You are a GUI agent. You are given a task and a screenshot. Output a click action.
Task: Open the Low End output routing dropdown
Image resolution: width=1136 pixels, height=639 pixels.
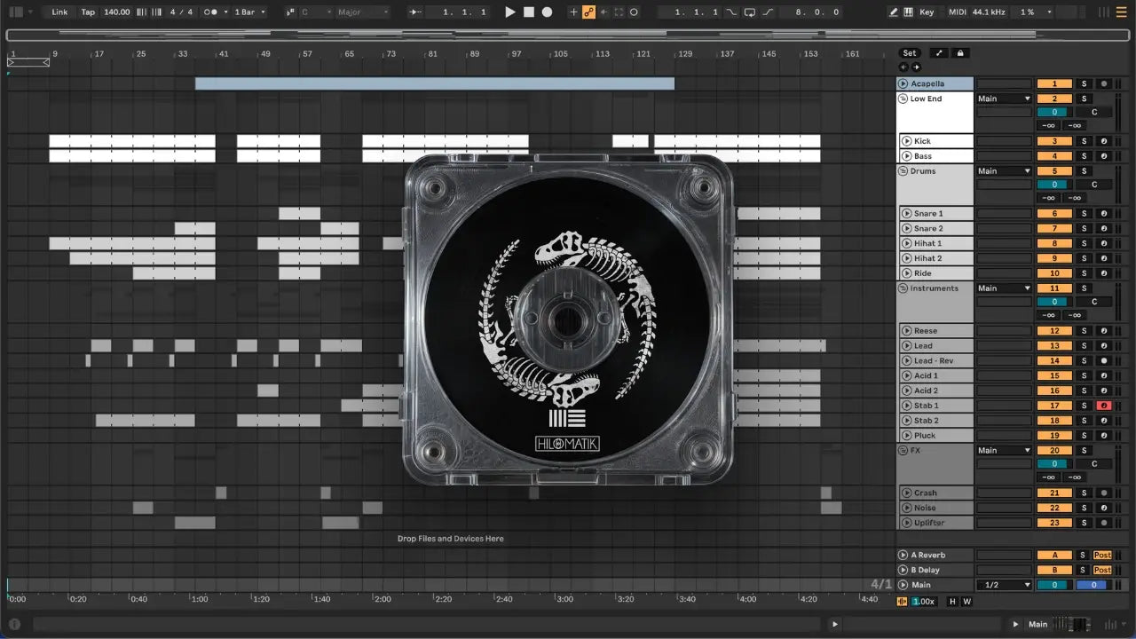coord(1004,99)
